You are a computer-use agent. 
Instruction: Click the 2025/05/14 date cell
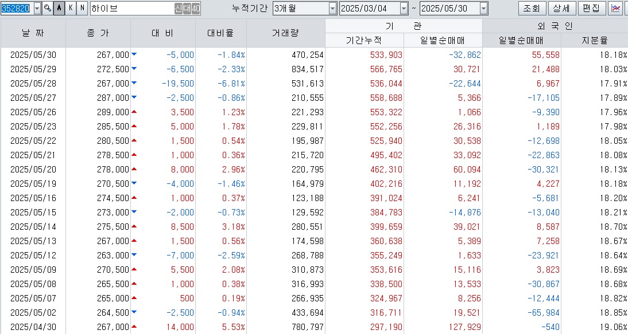point(33,227)
